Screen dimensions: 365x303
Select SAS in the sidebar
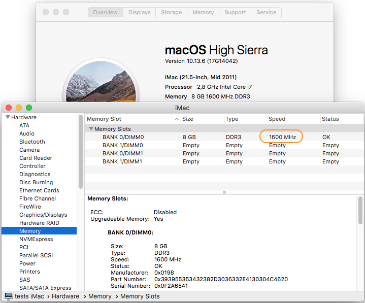(x=25, y=280)
